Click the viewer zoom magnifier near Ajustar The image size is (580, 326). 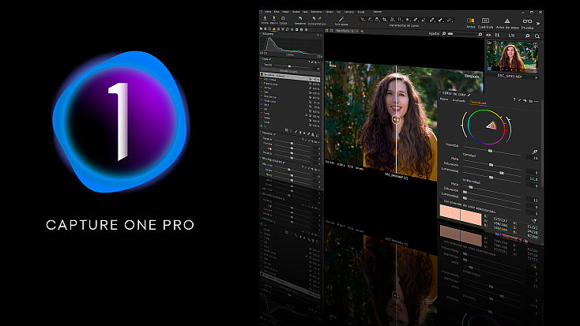pos(444,34)
